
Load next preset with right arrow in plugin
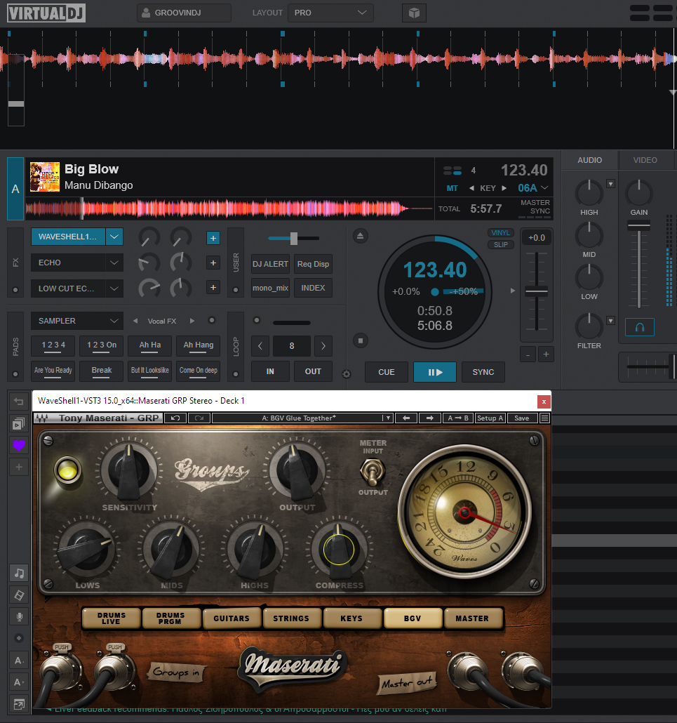pyautogui.click(x=430, y=418)
